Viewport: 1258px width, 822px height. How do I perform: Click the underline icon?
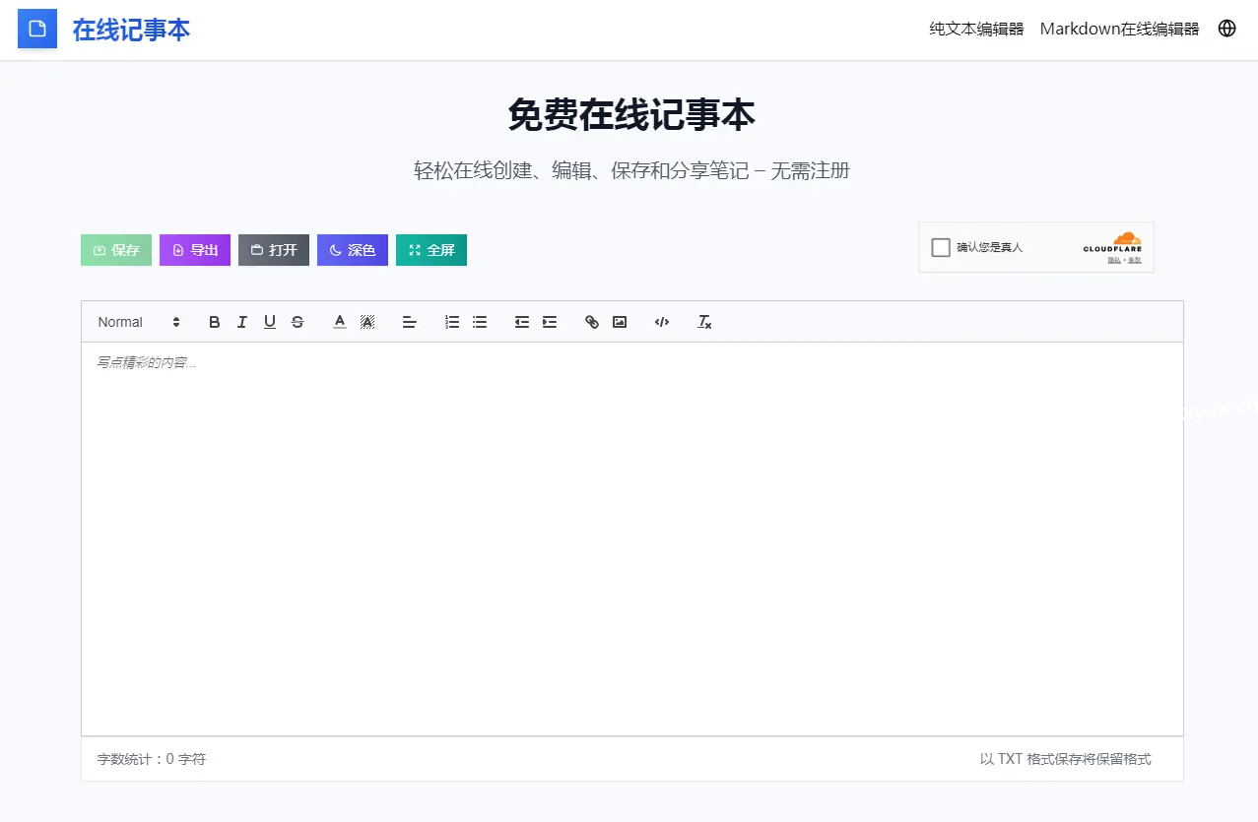(x=270, y=322)
